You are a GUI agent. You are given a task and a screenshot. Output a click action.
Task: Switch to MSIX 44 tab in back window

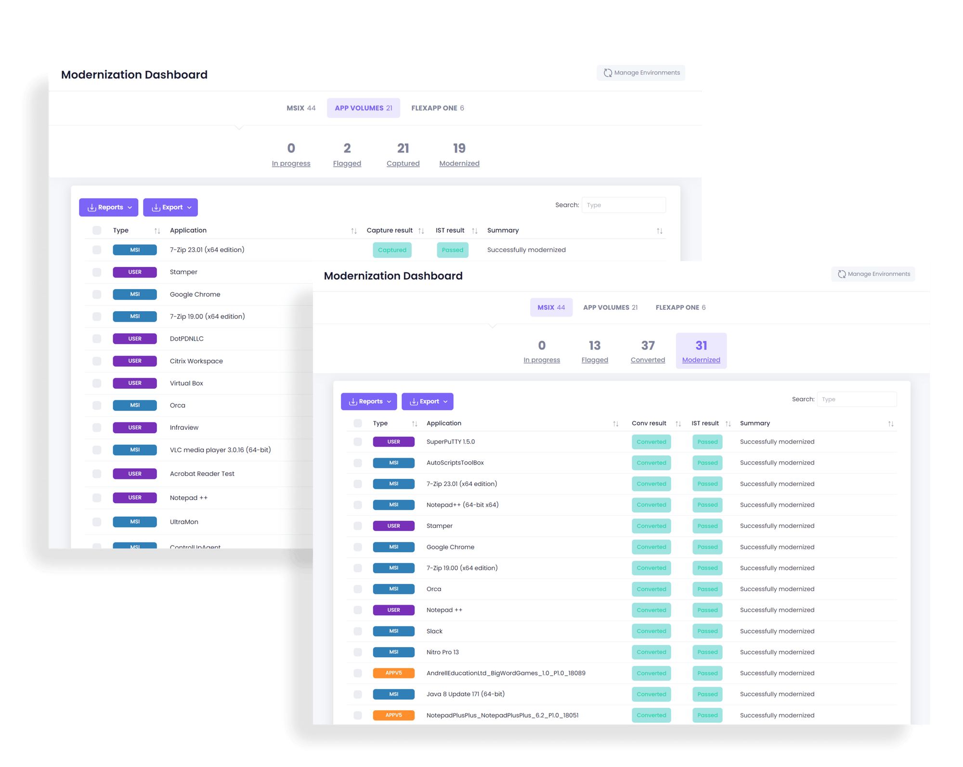[301, 108]
